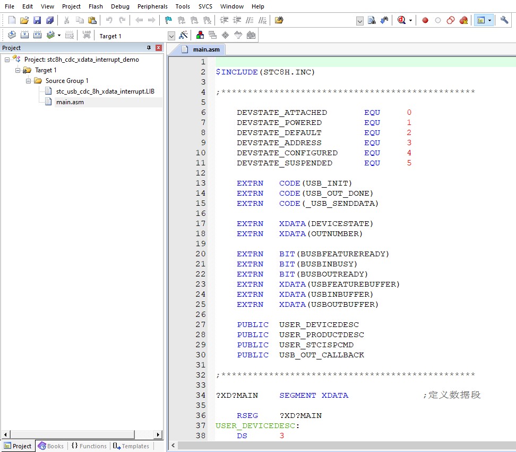Click the Find document binoculars icon
The image size is (516, 452).
click(x=372, y=20)
